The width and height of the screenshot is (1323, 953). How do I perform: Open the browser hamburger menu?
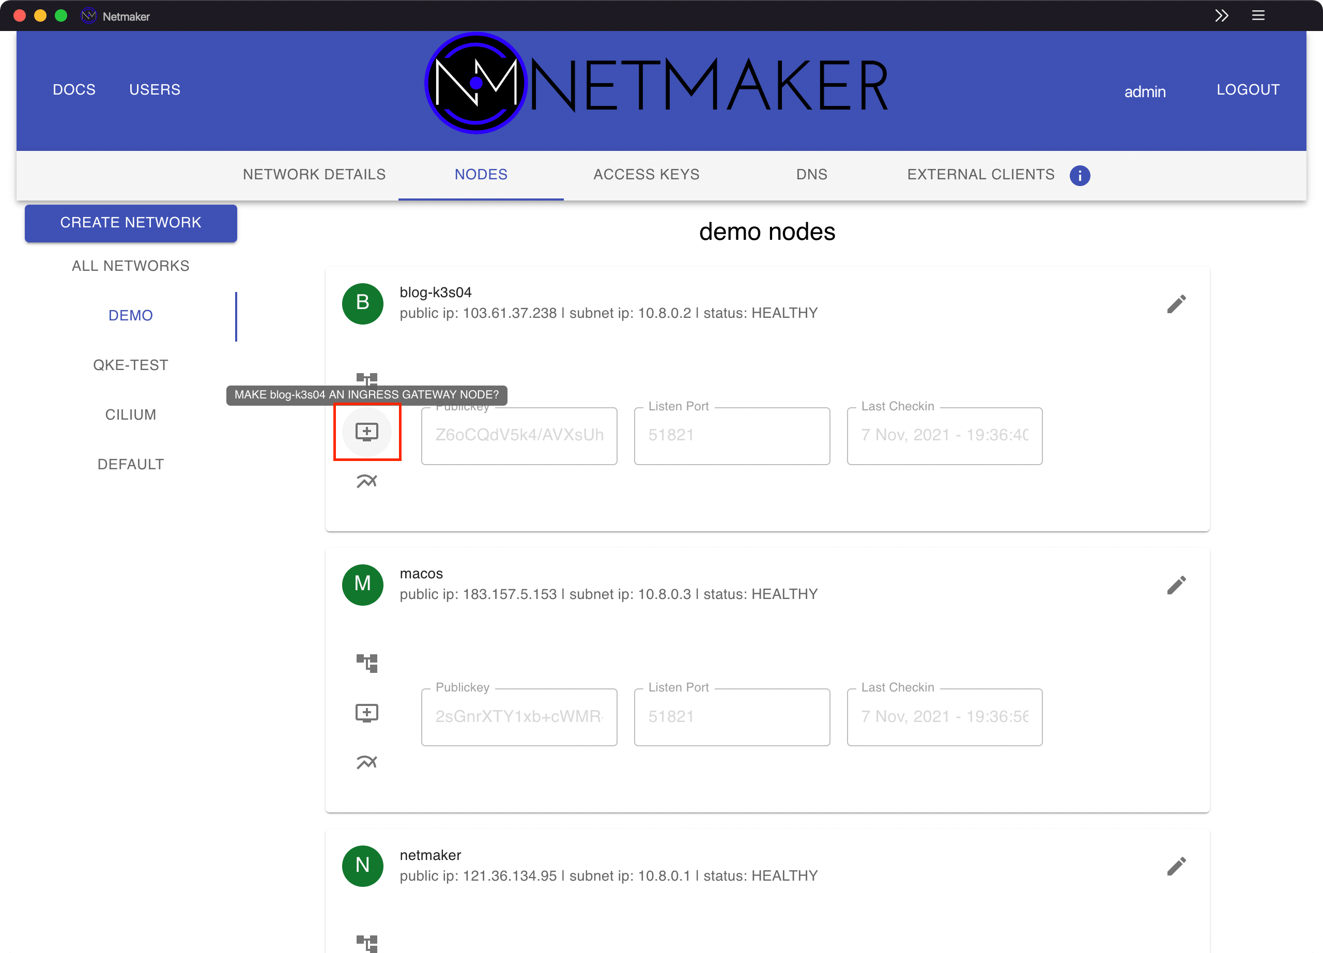coord(1259,15)
